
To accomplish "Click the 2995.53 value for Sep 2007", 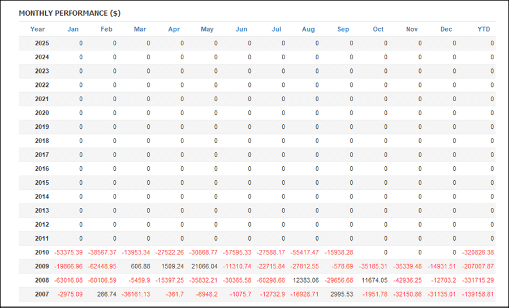I will (x=342, y=294).
